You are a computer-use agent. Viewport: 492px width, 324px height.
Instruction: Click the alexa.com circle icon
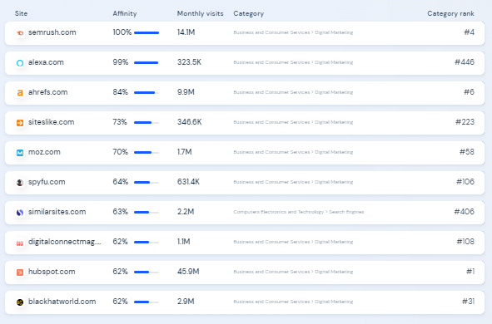20,63
